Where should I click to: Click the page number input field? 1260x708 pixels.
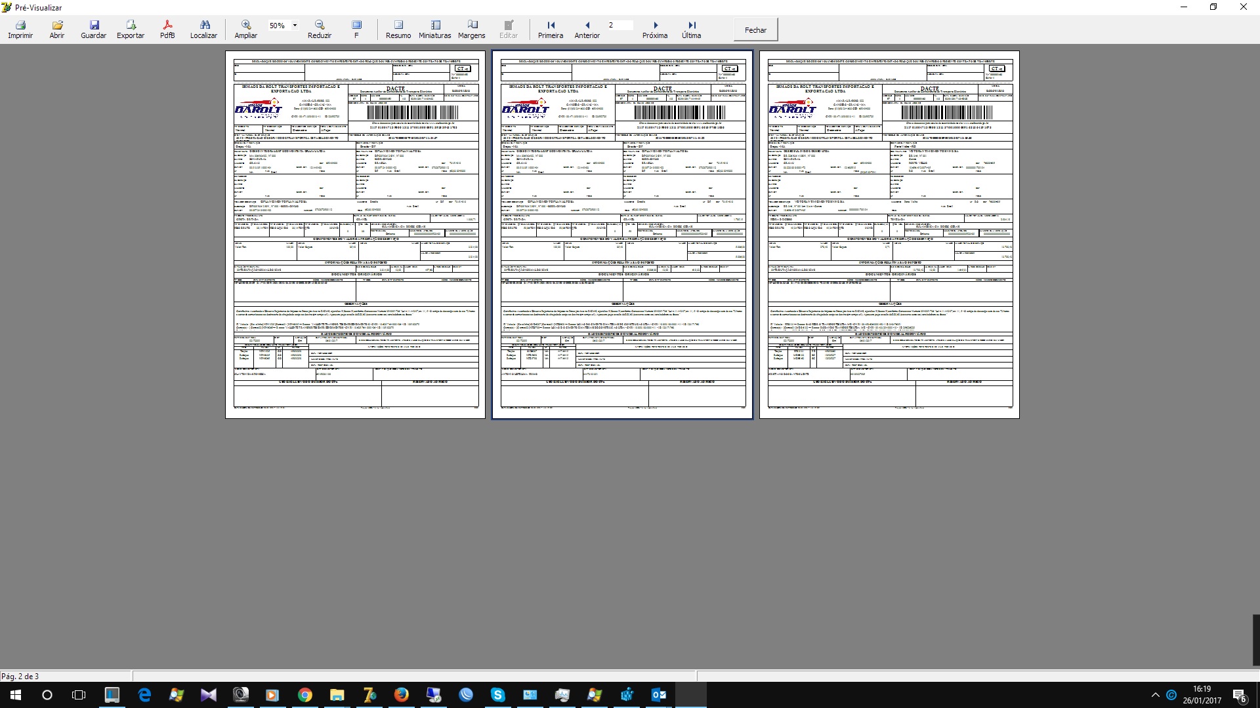coord(619,25)
